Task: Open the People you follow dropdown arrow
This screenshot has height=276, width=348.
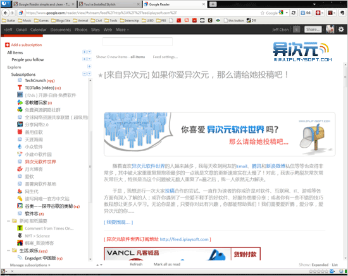Action: [x=89, y=59]
